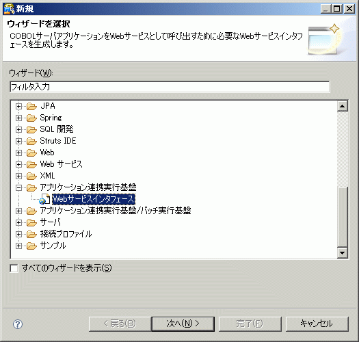Viewport: 359px width, 342px height.
Task: Expand the Struts IDE tree node
Action: pyautogui.click(x=18, y=141)
